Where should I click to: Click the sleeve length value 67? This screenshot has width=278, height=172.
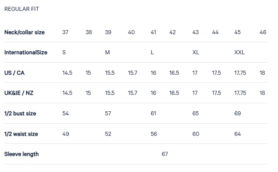click(x=165, y=154)
